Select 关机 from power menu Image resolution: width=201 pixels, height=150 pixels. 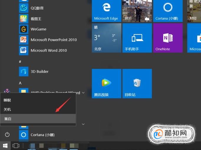(38, 109)
